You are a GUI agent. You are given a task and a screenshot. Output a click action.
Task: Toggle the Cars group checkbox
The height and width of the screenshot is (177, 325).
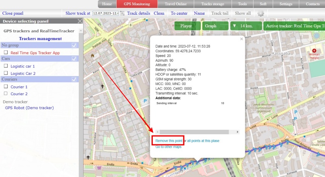(74, 59)
